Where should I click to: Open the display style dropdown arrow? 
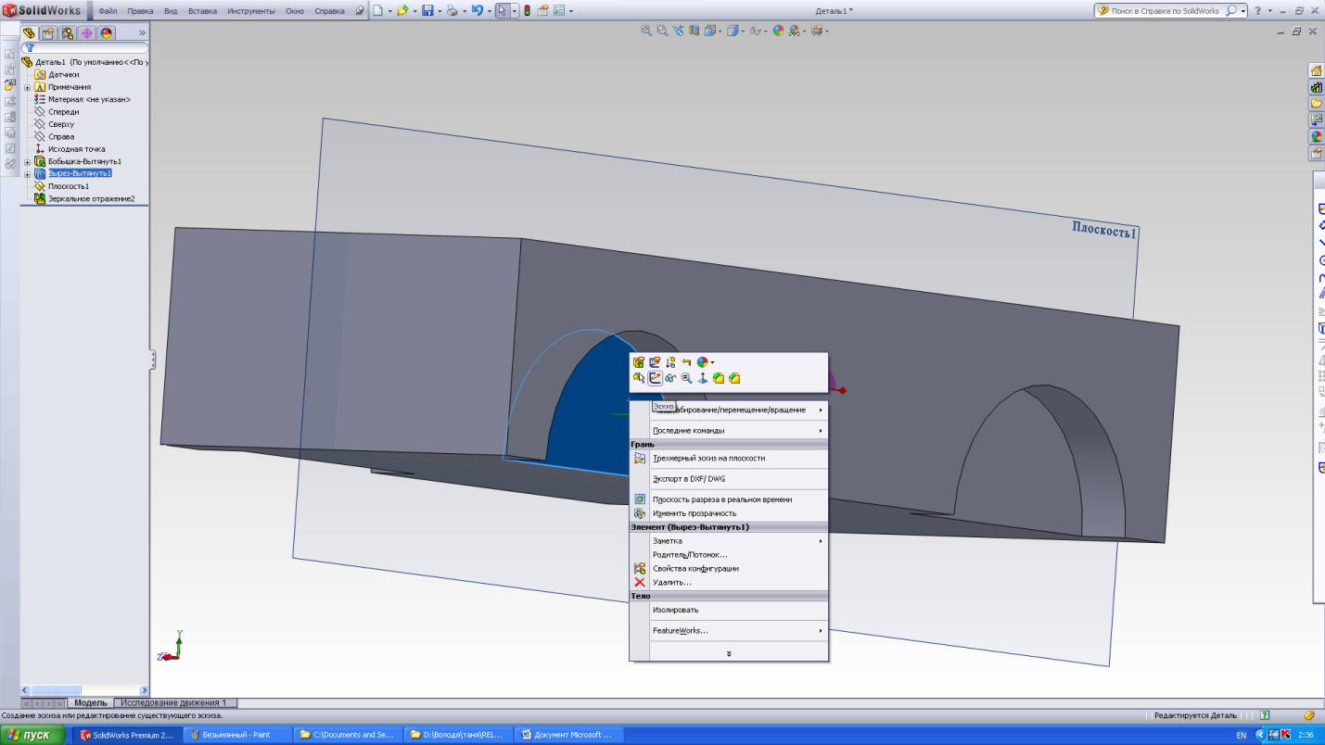744,31
